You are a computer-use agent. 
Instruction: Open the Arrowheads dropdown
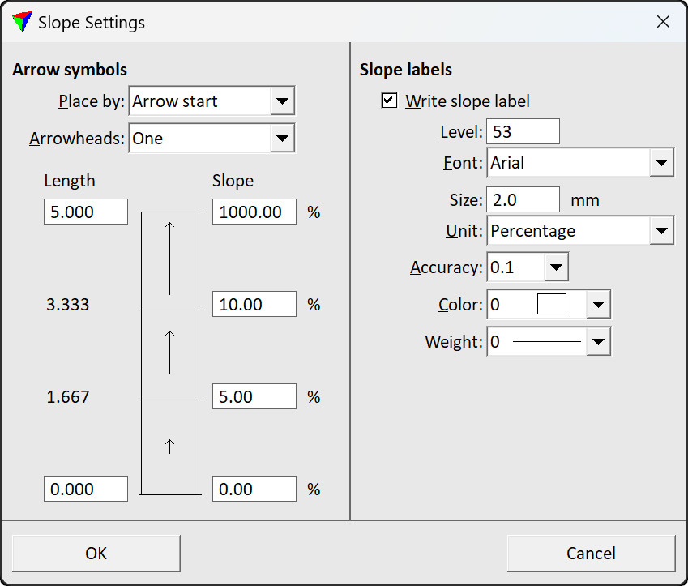coord(283,138)
